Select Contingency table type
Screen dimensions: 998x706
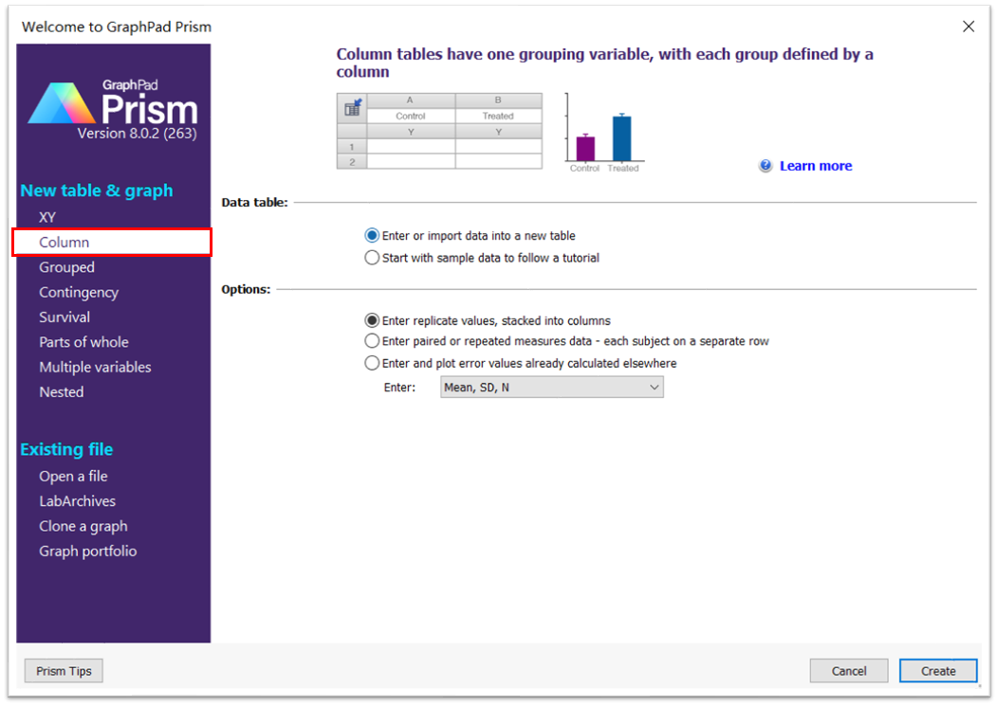tap(79, 293)
